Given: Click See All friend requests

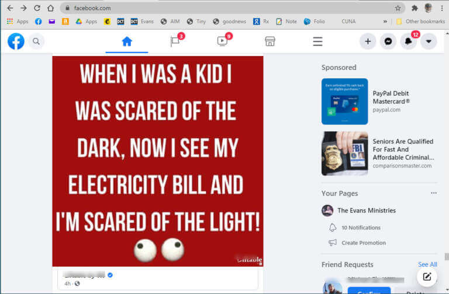Looking at the screenshot, I should tap(427, 265).
